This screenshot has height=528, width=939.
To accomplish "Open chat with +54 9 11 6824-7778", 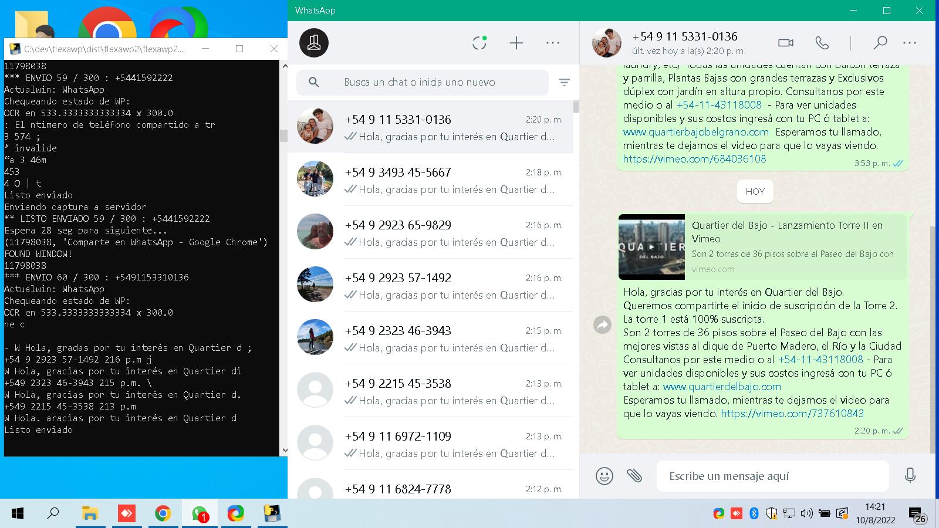I will pyautogui.click(x=430, y=485).
